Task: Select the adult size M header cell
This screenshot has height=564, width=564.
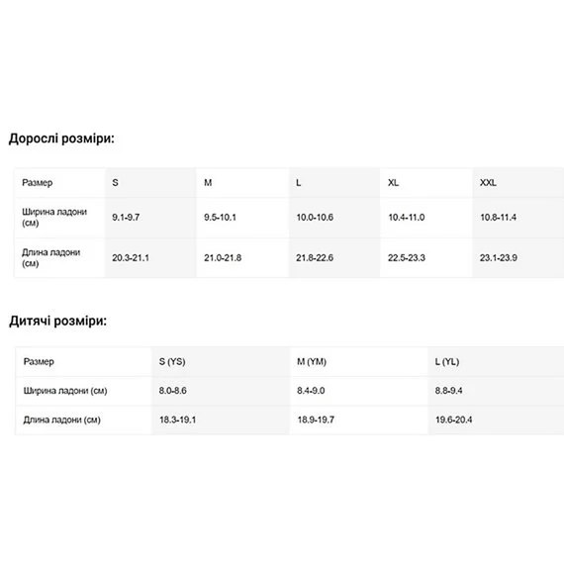Action: [x=242, y=183]
